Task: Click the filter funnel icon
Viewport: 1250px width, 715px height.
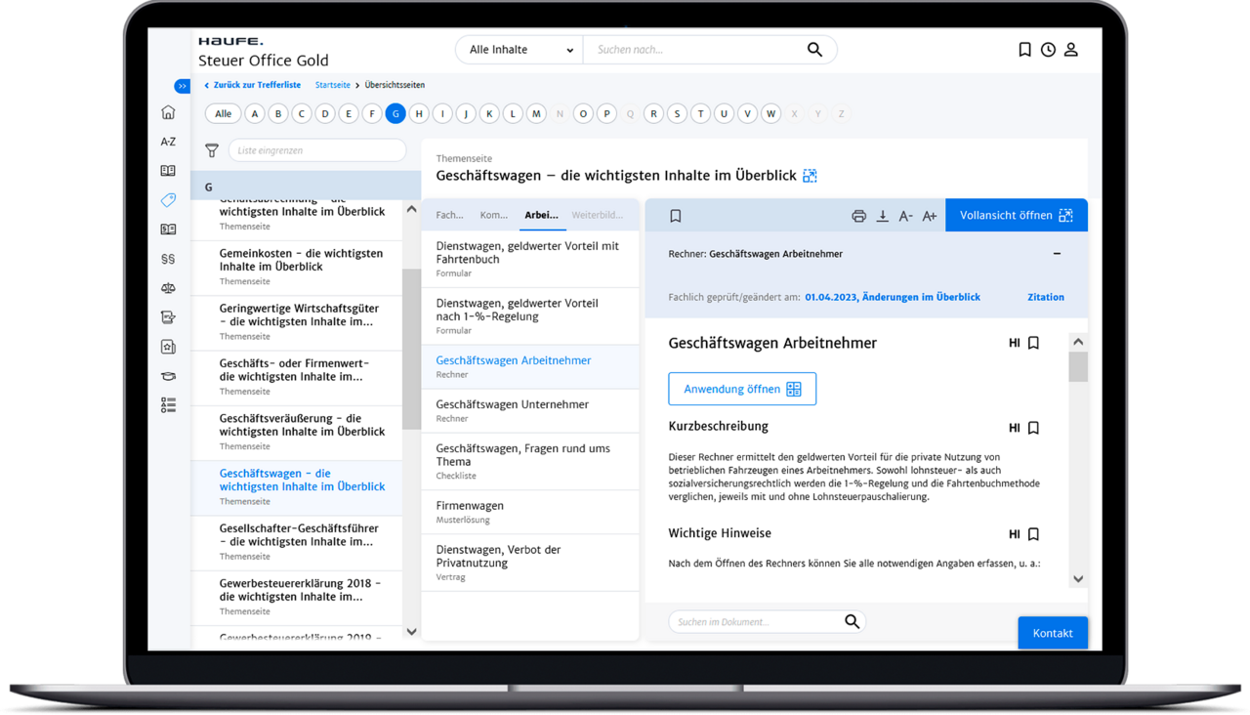Action: [212, 150]
